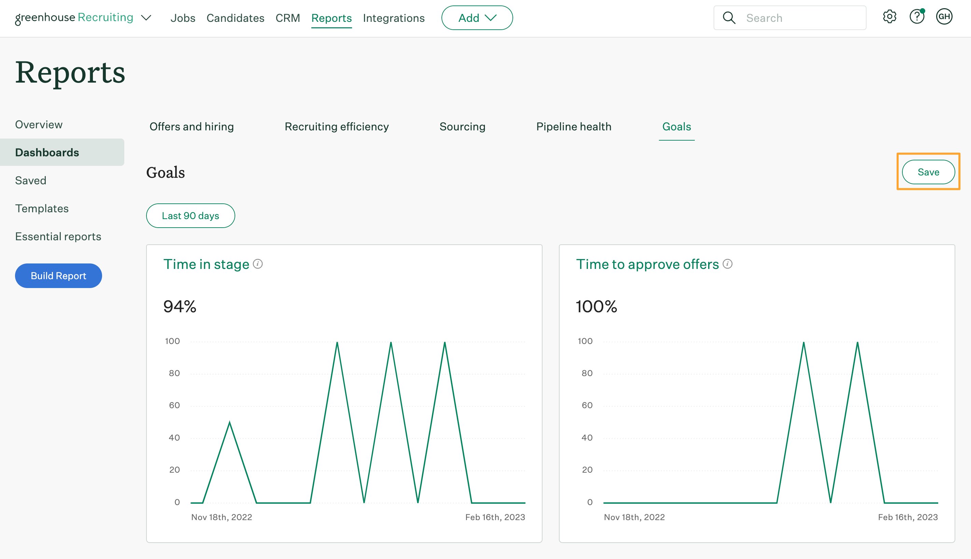
Task: Expand the greenhouse Recruiting product switcher
Action: pyautogui.click(x=146, y=17)
